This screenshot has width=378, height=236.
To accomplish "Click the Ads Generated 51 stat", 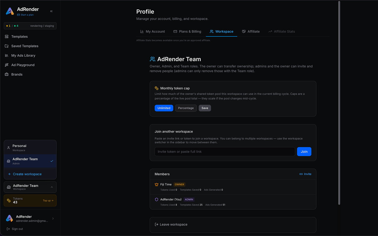I will pos(215,205).
